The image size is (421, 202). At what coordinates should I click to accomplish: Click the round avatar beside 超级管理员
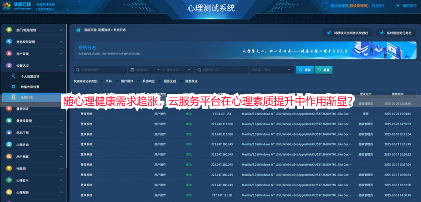(325, 6)
